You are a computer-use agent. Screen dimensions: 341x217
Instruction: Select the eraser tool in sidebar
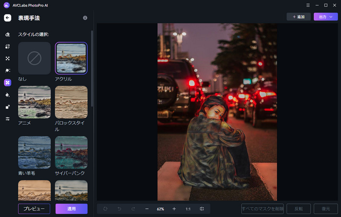[x=8, y=34]
